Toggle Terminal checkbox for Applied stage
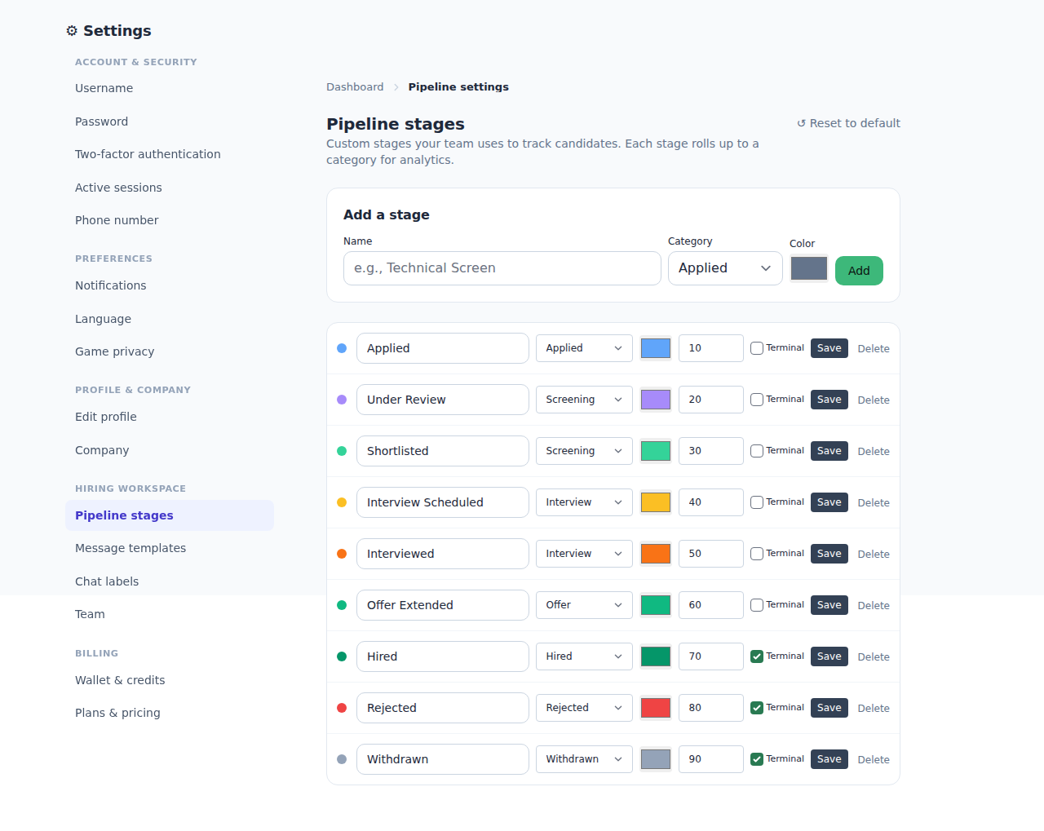Screen dimensions: 1044x831 click(x=757, y=348)
